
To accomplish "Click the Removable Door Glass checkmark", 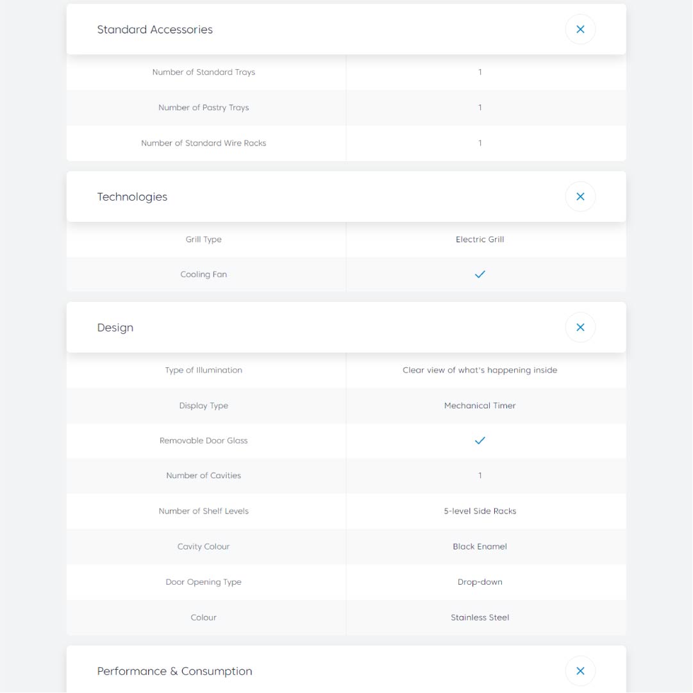I will click(480, 440).
